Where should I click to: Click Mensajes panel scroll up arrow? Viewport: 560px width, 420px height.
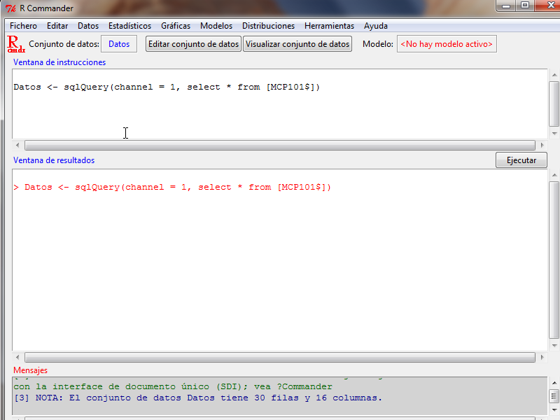point(554,383)
